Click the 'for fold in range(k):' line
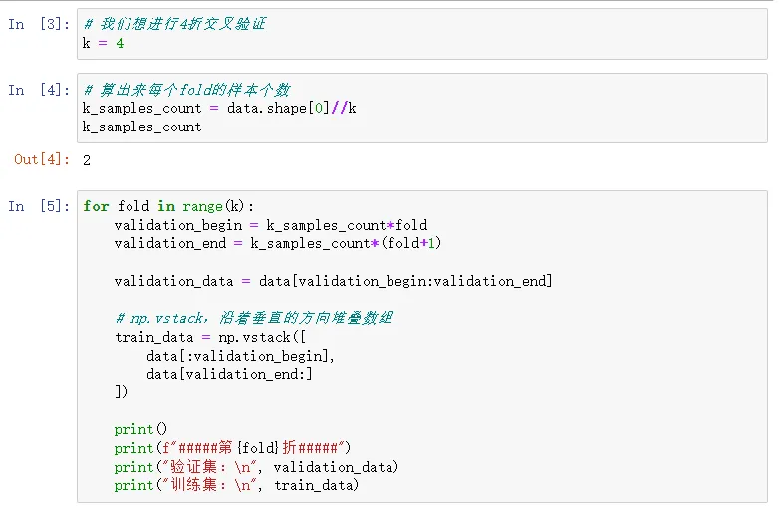This screenshot has height=508, width=779. point(168,206)
